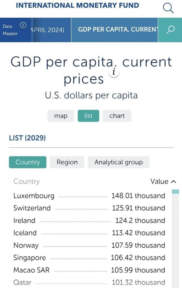Sort list by the Value arrow
Viewport: 182px width, 288px height.
pos(174,182)
